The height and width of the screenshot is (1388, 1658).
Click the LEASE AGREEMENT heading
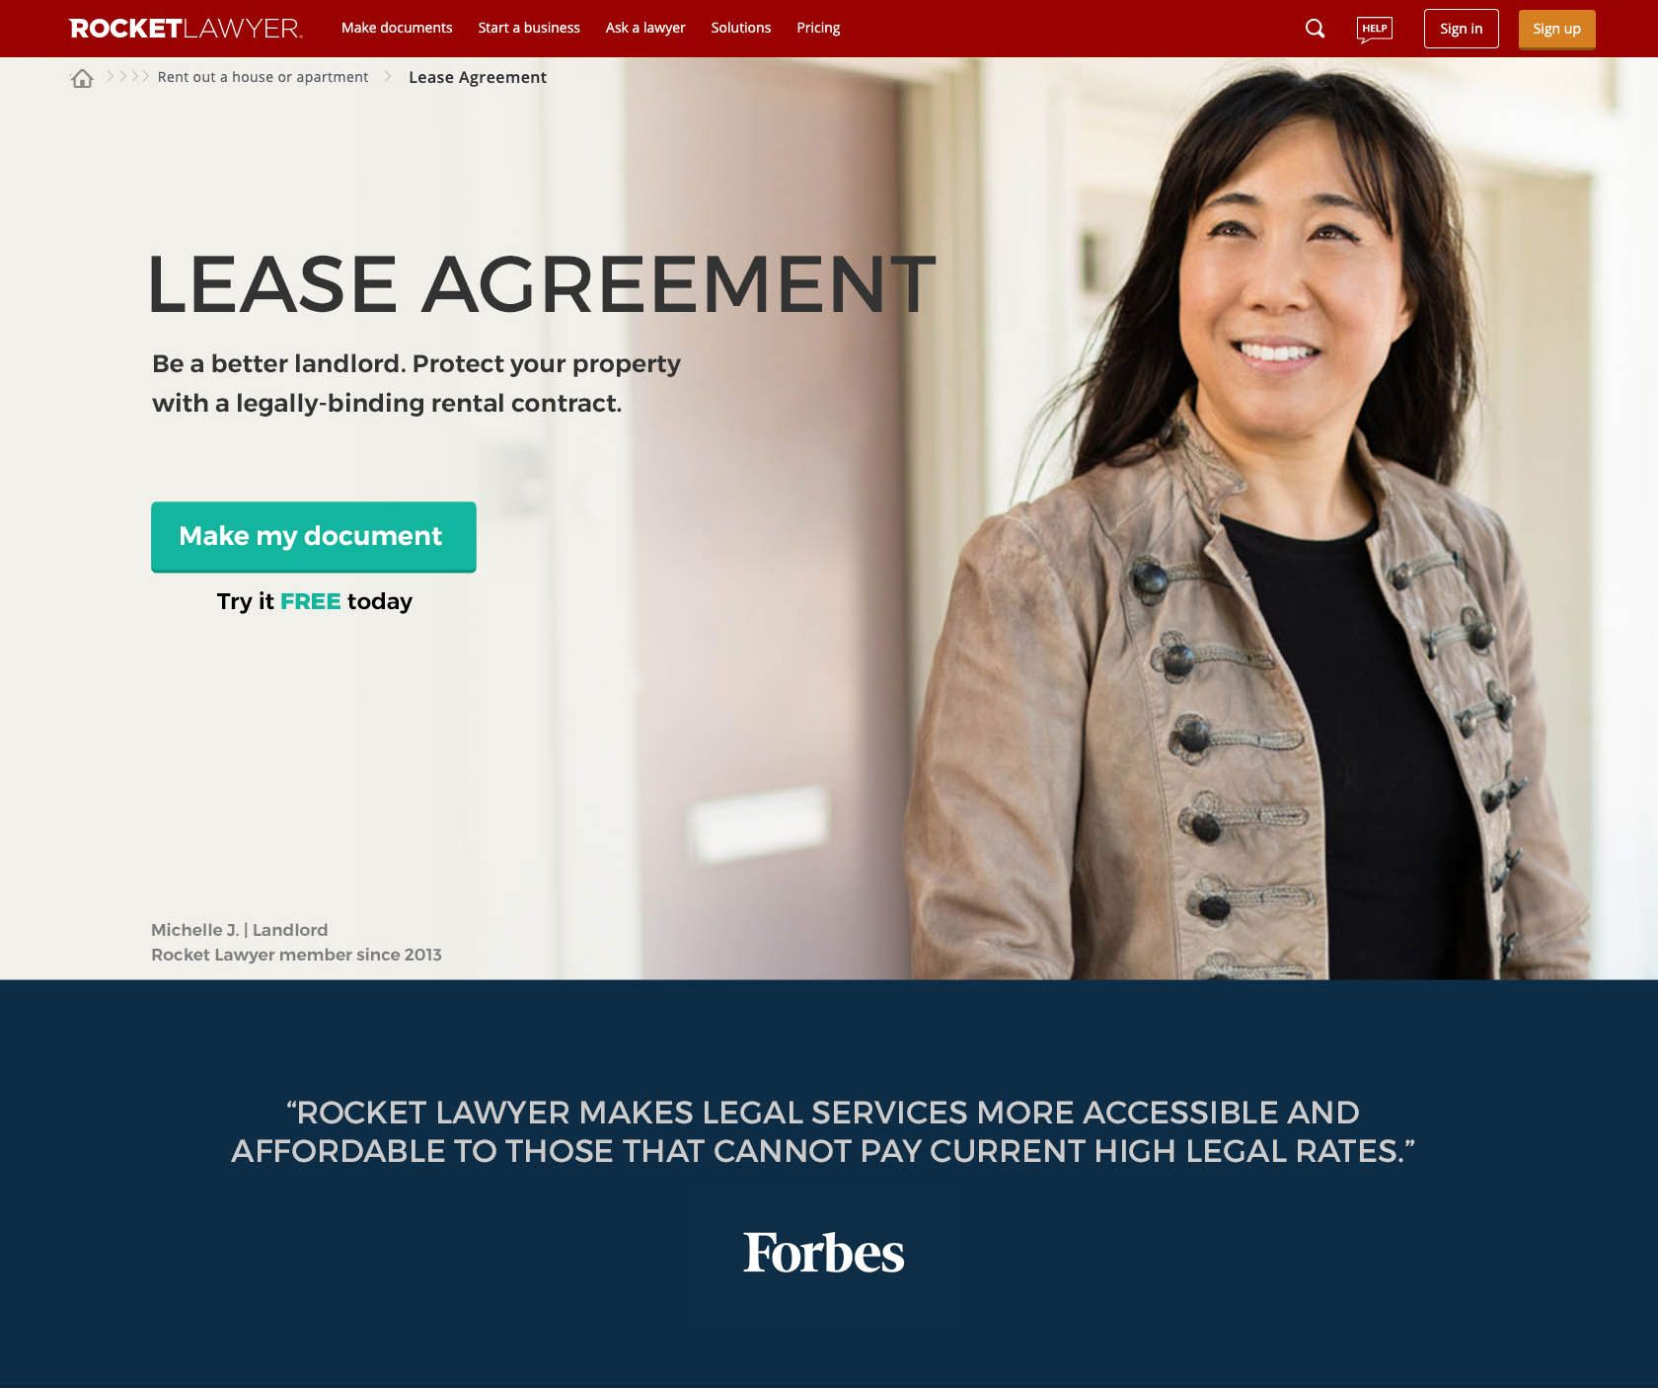(542, 284)
